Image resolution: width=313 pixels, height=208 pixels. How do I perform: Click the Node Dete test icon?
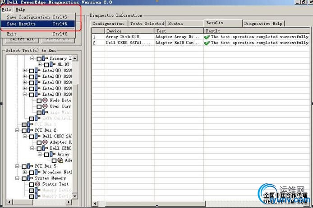point(45,100)
